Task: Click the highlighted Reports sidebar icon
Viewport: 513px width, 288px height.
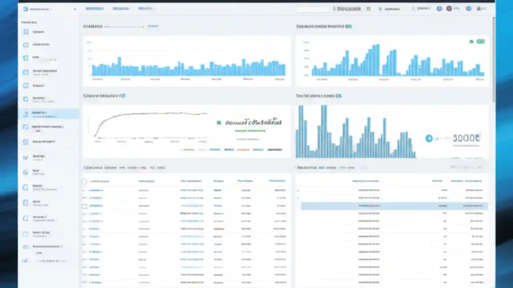Action: pos(25,113)
